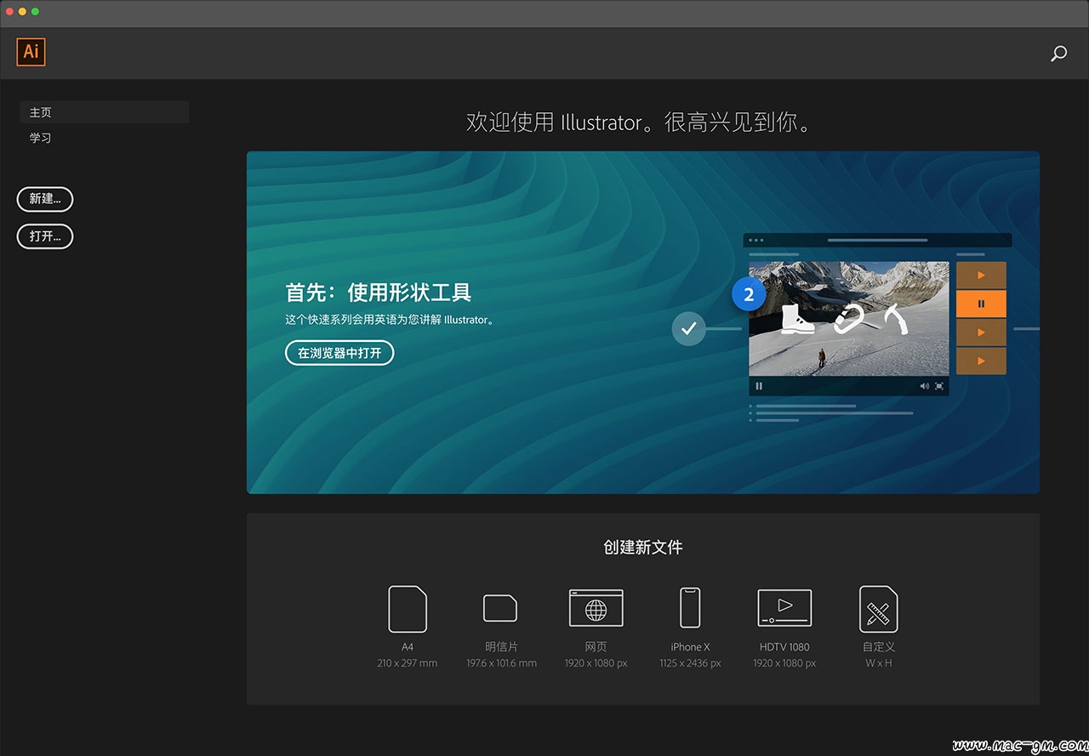Click the 197.6 x 101.6 mm text
The width and height of the screenshot is (1089, 756).
coord(501,663)
